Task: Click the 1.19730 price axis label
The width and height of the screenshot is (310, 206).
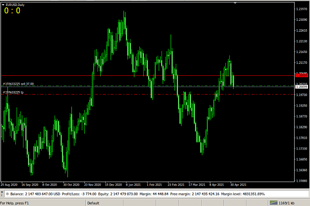Action: (302, 95)
